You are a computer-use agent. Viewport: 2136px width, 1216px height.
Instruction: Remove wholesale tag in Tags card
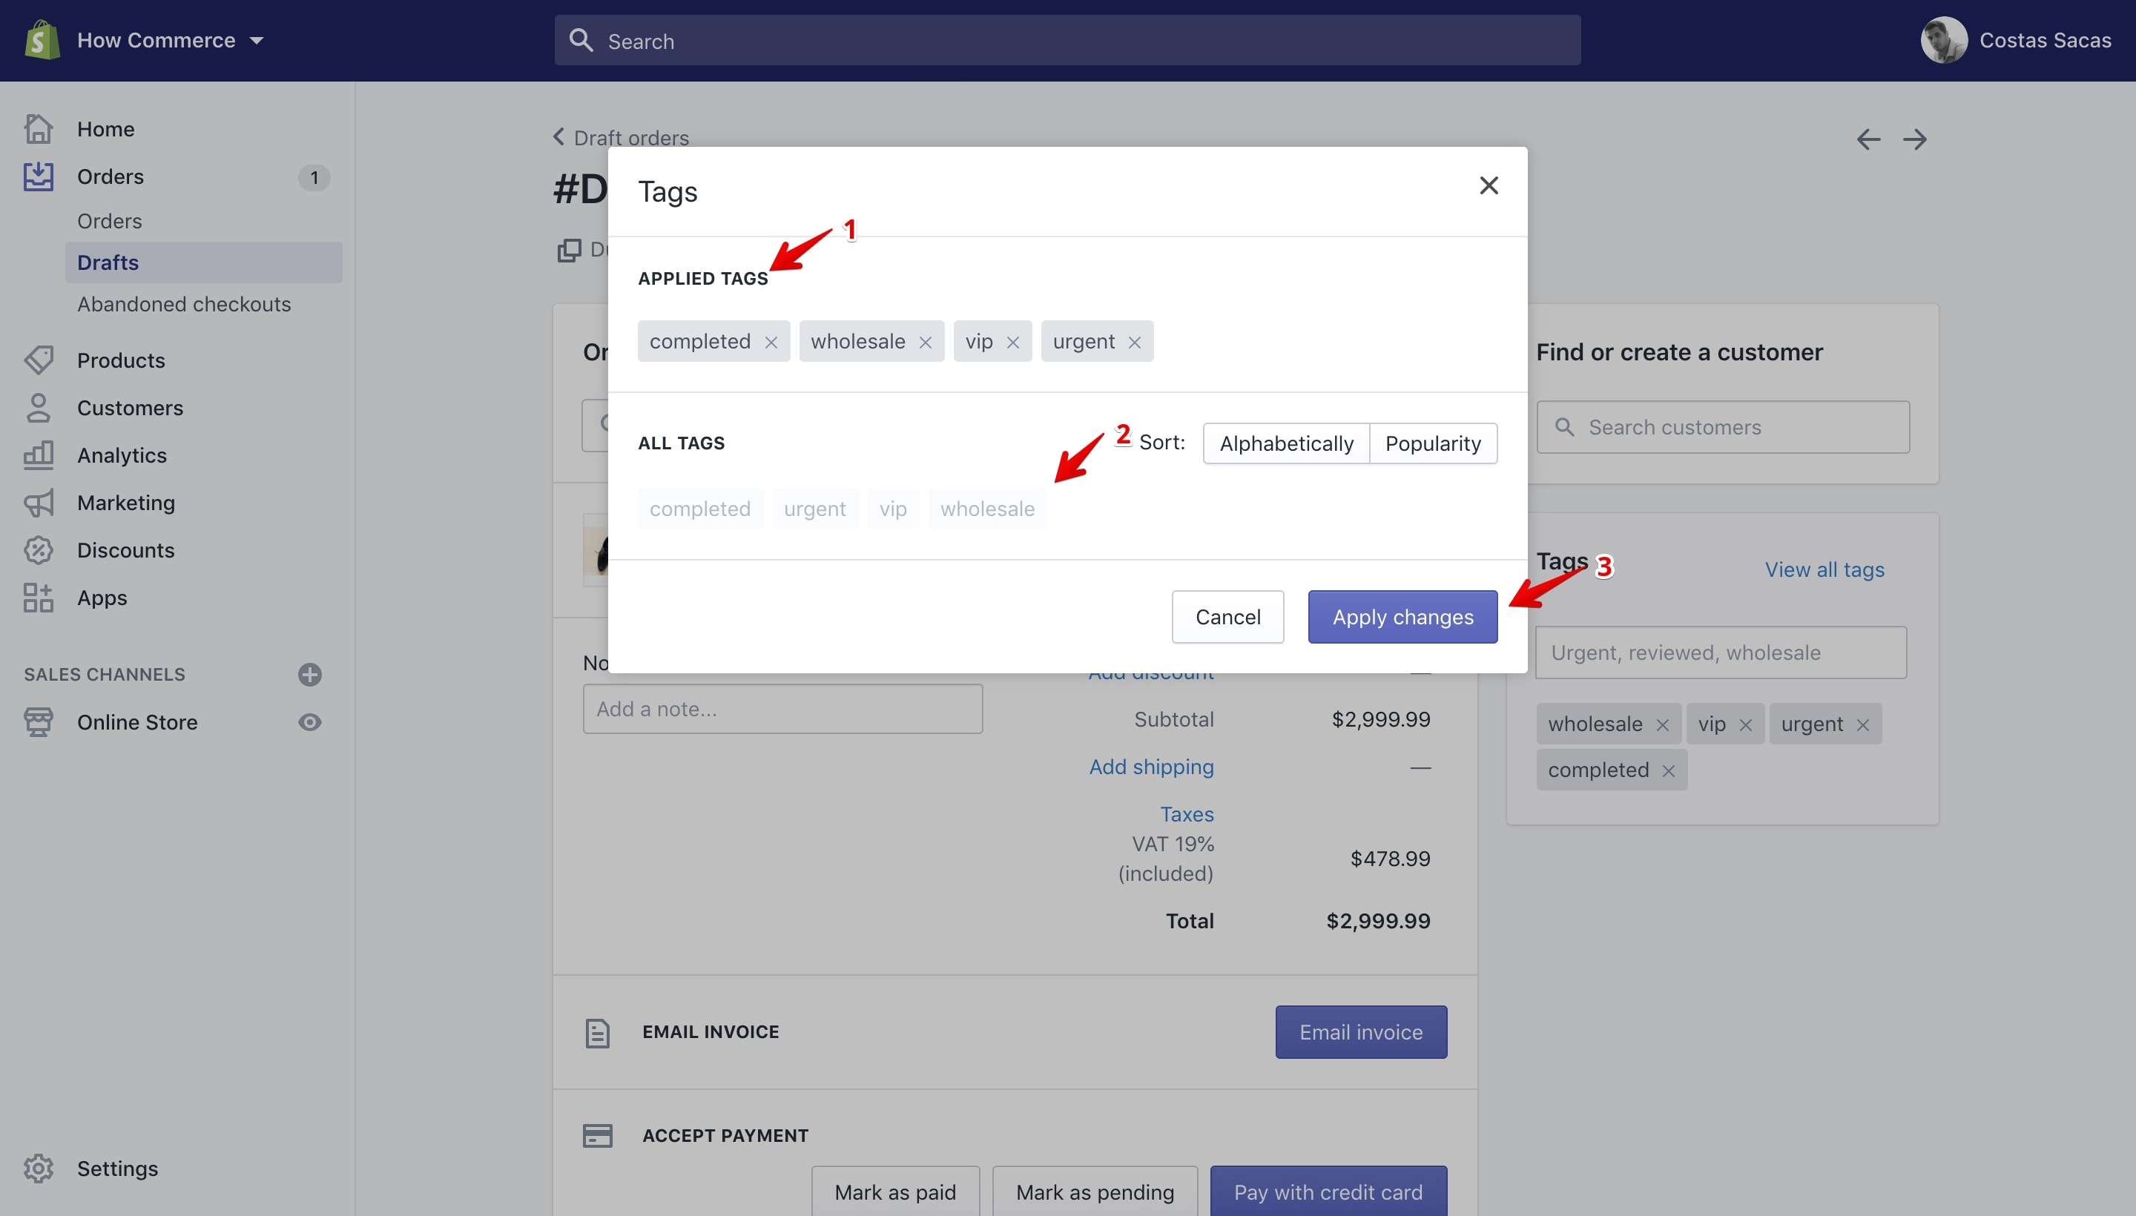click(x=1662, y=725)
